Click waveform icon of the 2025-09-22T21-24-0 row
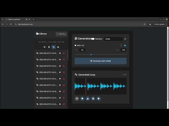Viewport: 169px width, 126px height. [x=37, y=91]
